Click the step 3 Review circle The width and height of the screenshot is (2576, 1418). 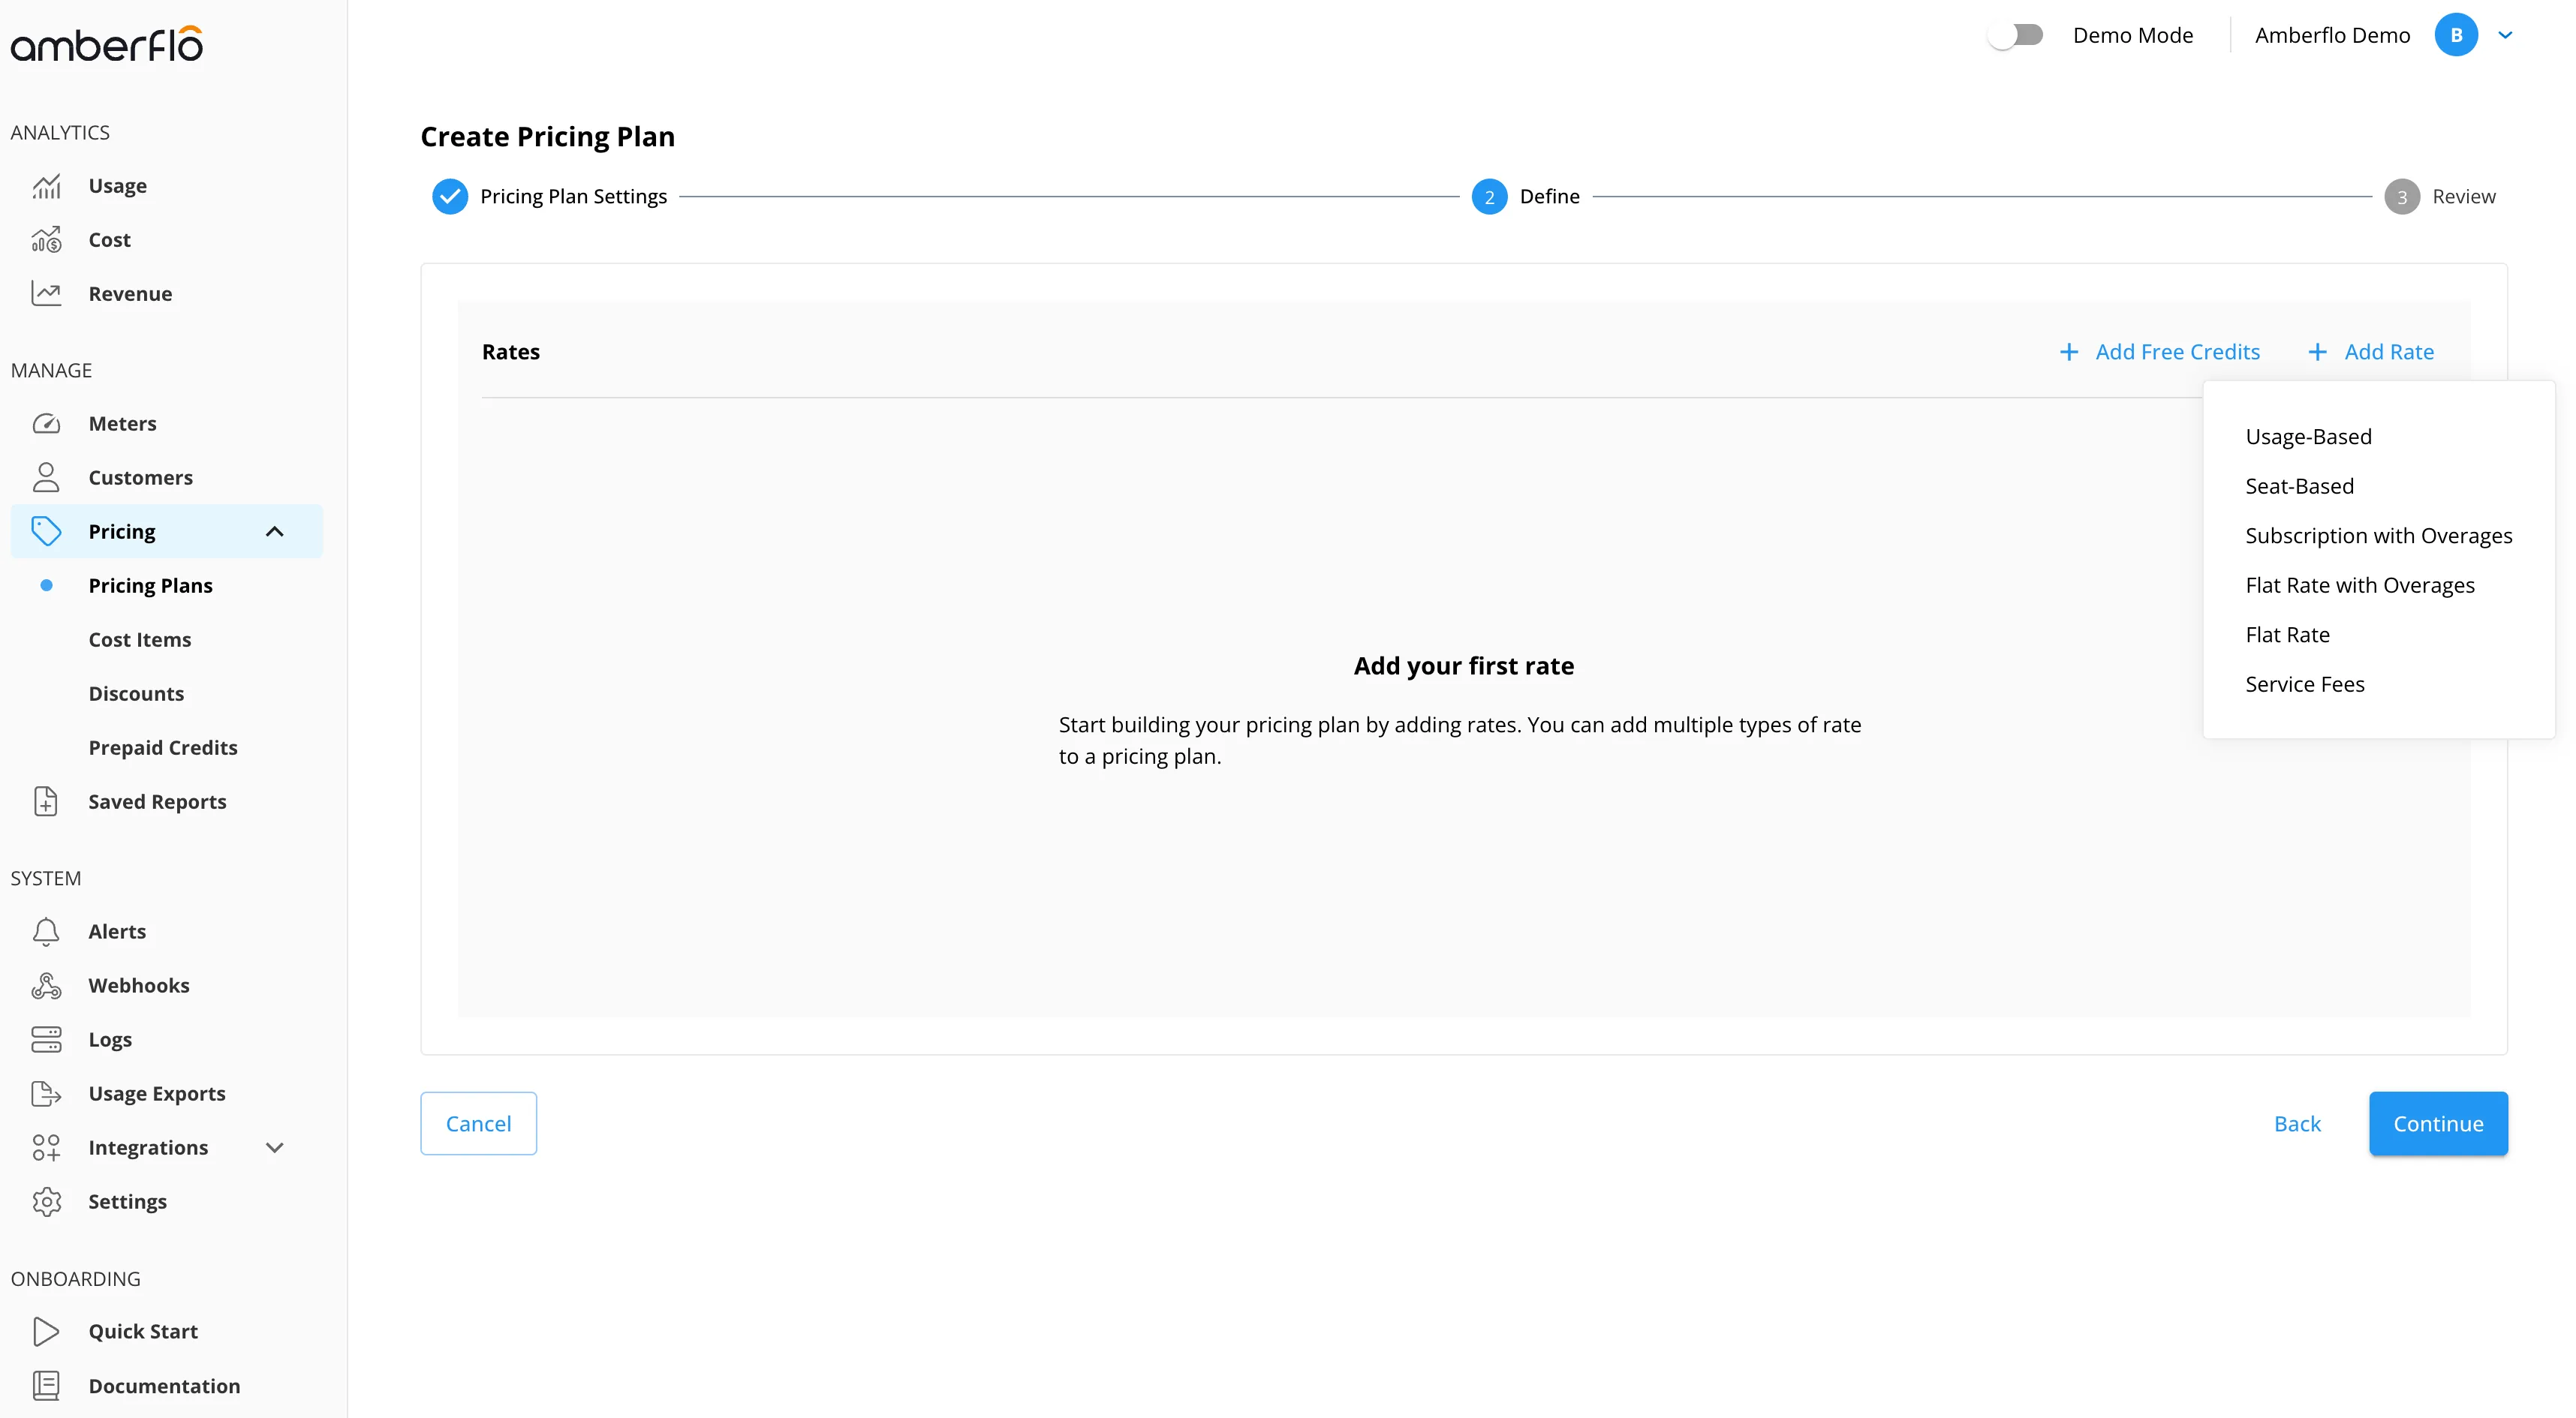2402,197
